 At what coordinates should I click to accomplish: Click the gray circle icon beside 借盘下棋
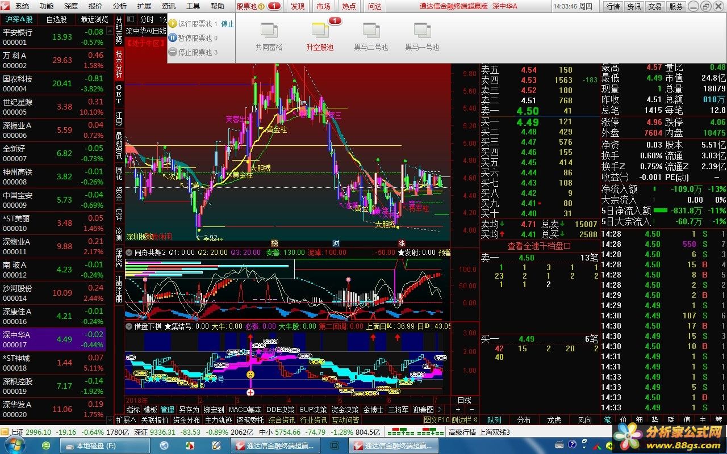click(129, 326)
